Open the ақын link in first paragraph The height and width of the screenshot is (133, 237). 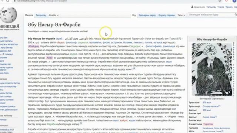[169, 62]
